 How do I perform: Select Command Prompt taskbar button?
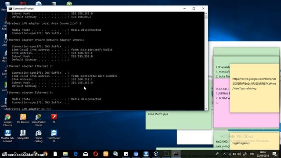click(176, 154)
